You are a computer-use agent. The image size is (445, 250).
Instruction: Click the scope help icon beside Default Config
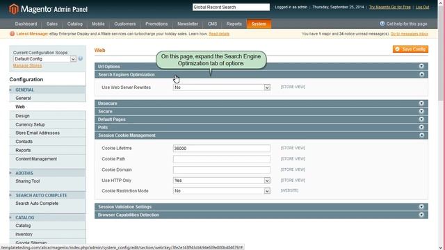pos(81,58)
